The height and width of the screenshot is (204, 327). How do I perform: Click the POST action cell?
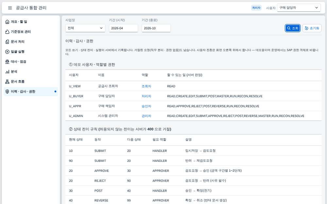coord(98,191)
